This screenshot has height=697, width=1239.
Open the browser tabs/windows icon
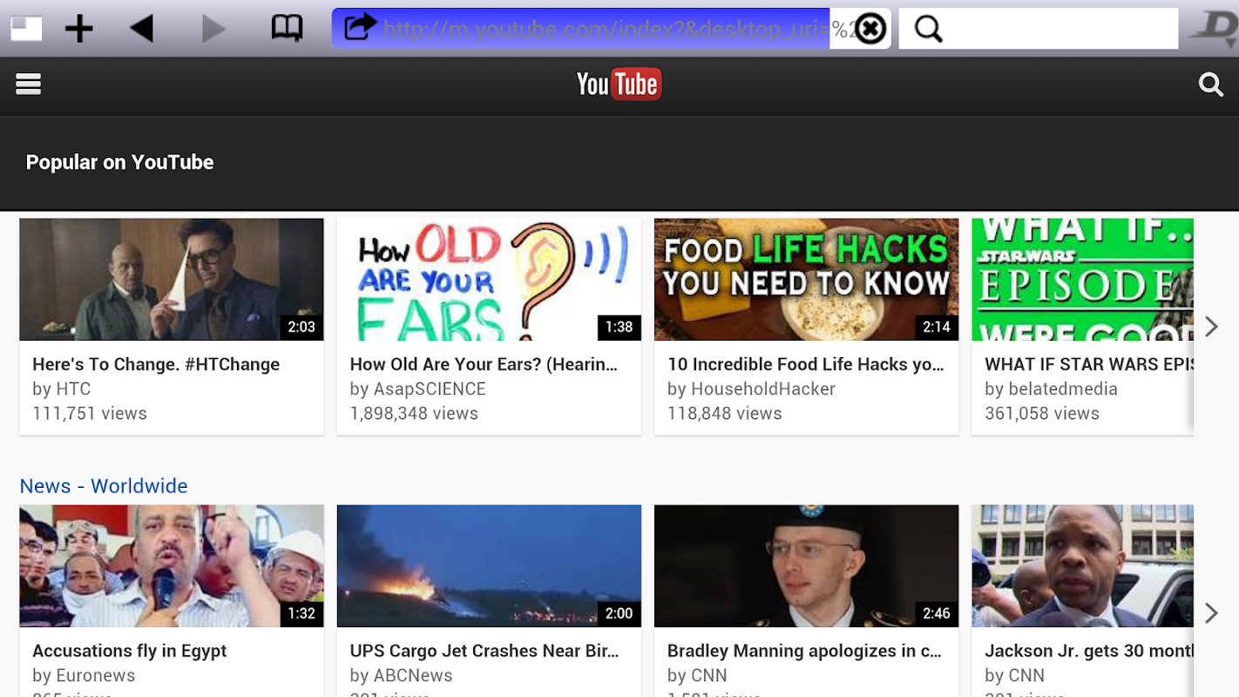point(26,29)
